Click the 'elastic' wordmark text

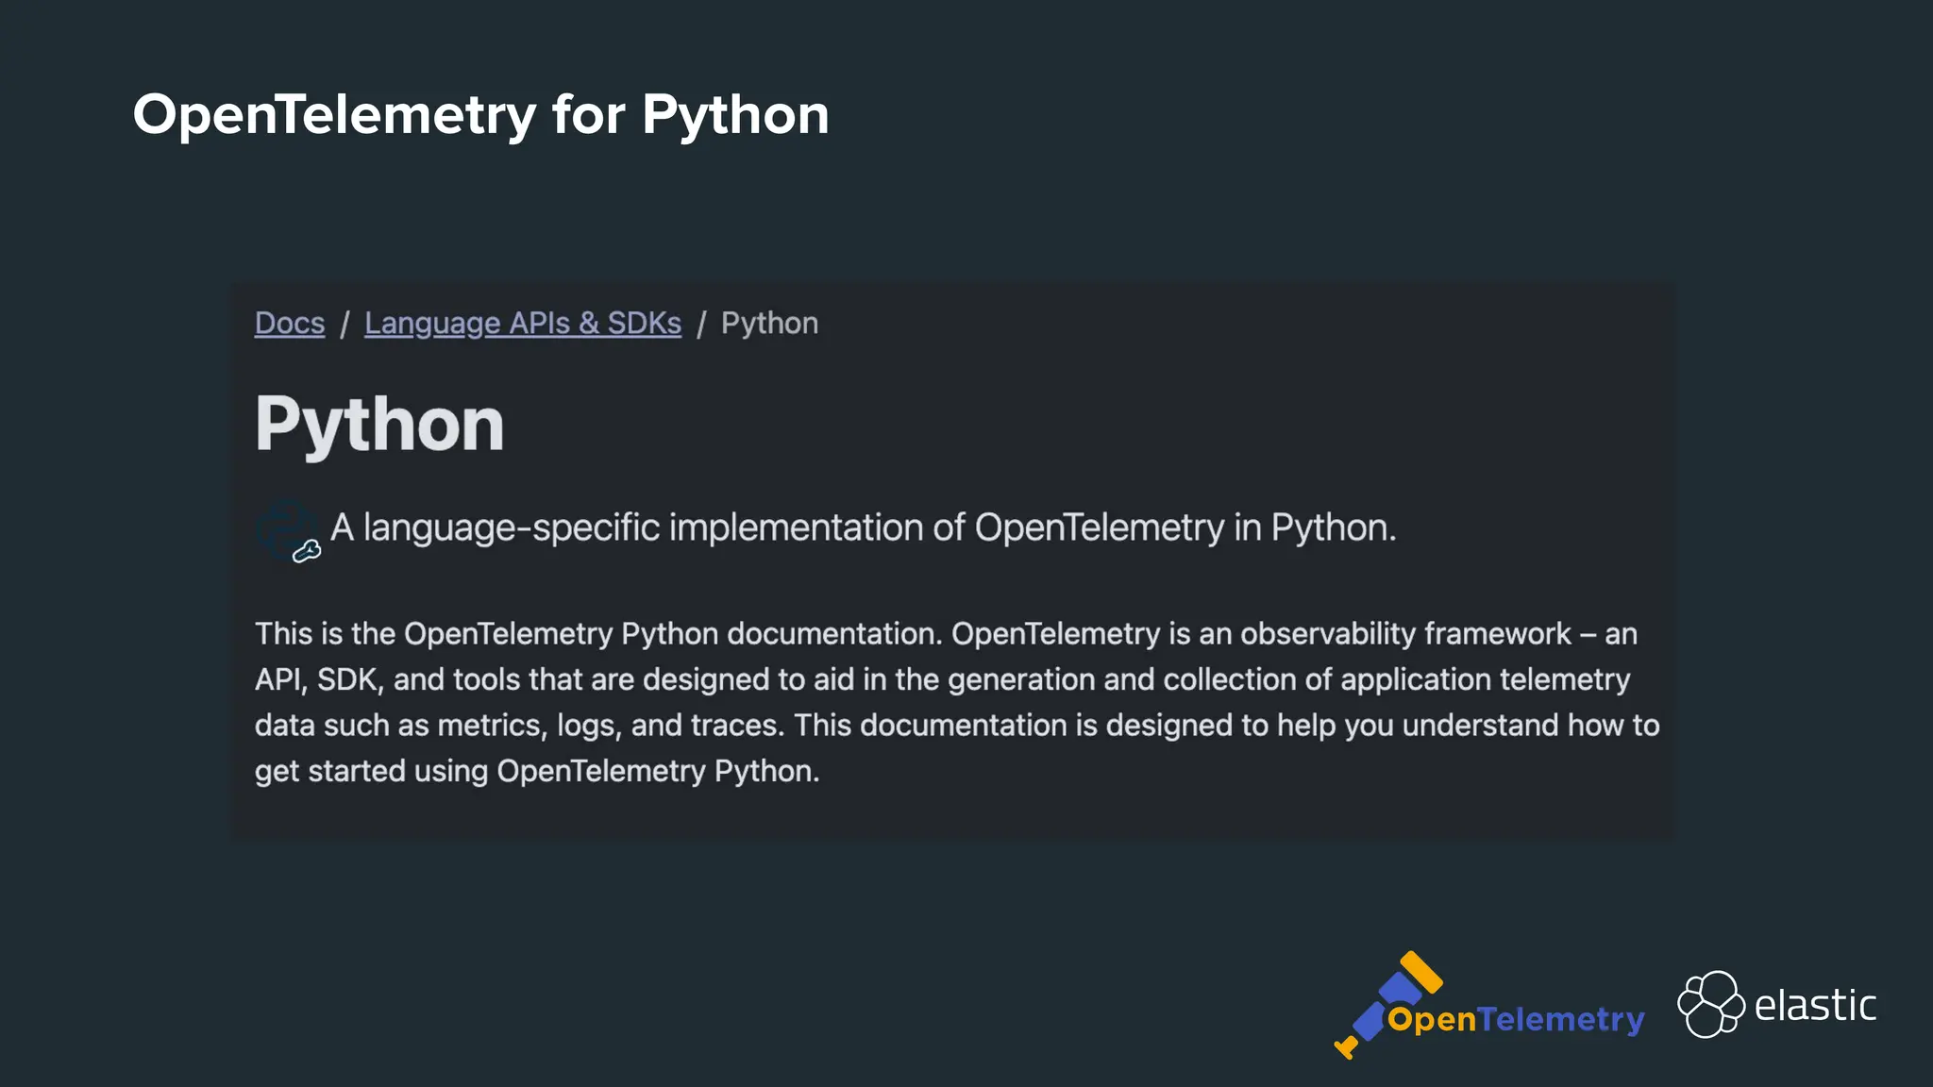(1815, 1005)
